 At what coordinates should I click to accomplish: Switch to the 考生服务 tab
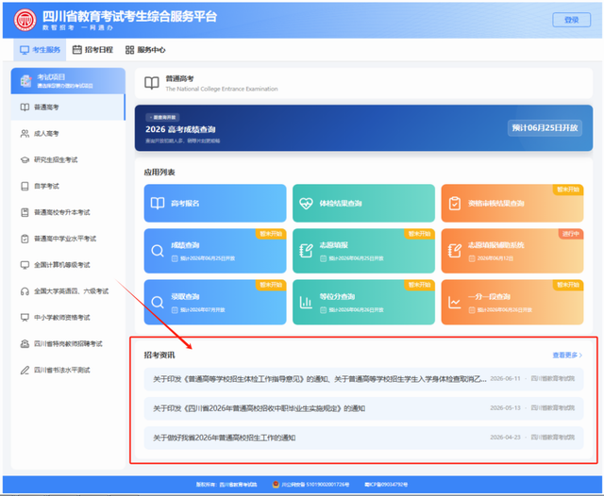point(40,50)
